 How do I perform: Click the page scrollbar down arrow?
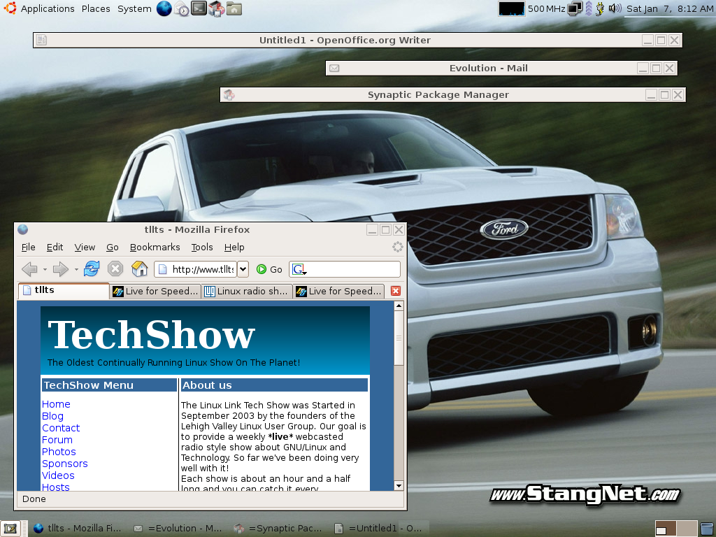[399, 486]
